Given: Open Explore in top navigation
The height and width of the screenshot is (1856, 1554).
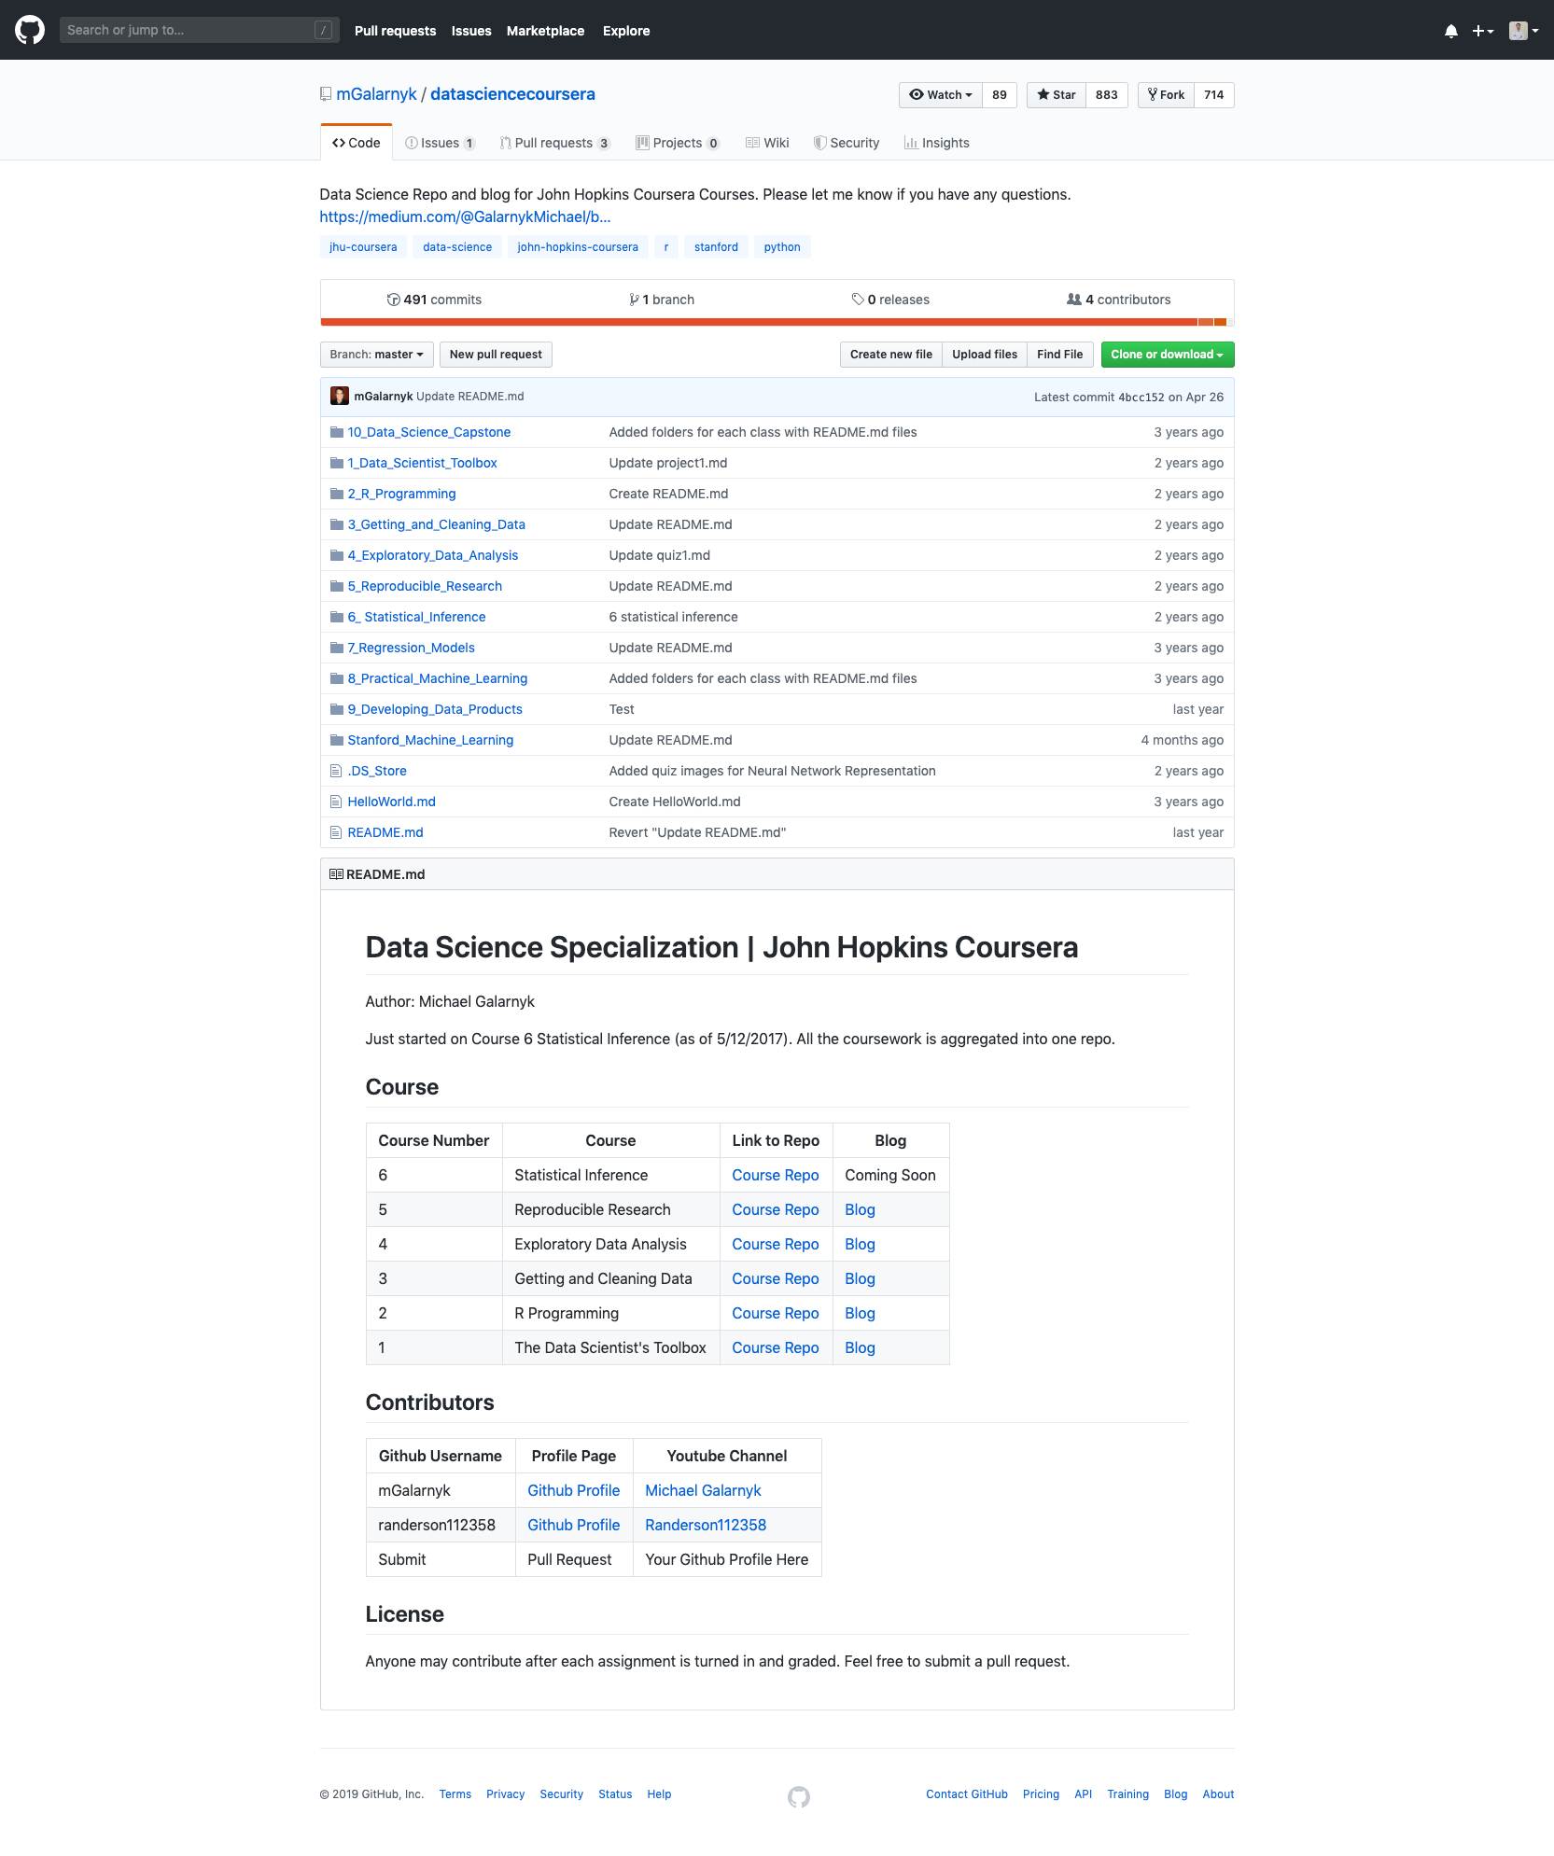Looking at the screenshot, I should 626,31.
